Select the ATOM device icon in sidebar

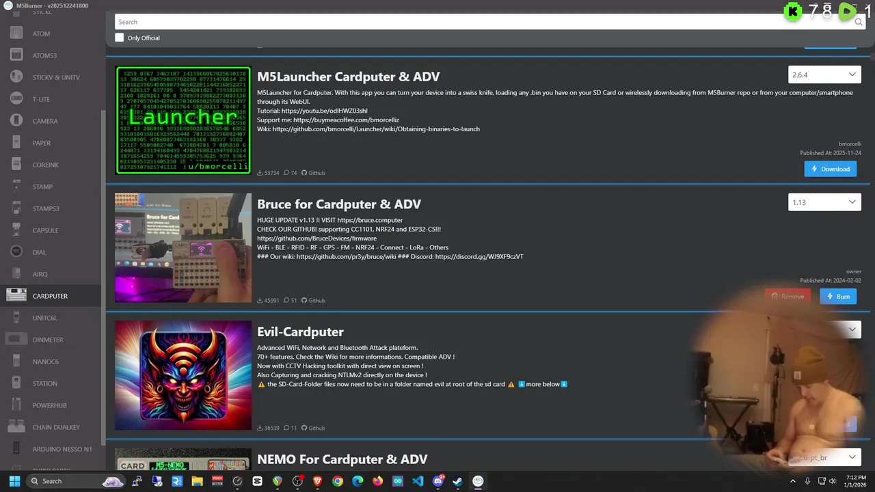pyautogui.click(x=16, y=33)
